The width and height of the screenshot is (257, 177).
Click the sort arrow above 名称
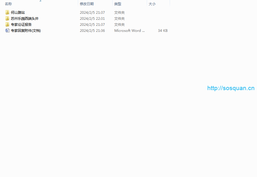point(40,1)
